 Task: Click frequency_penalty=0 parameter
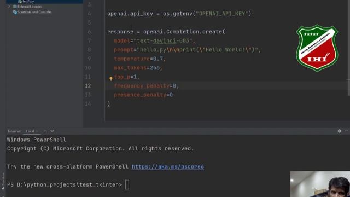(146, 86)
